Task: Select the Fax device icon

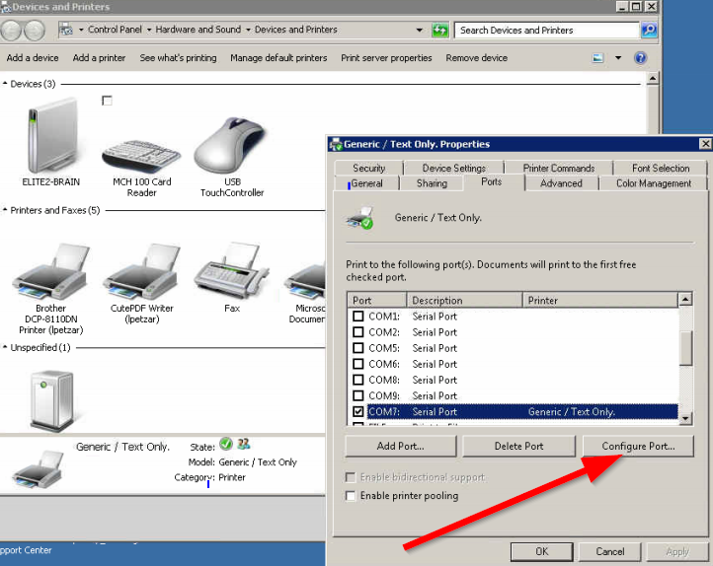Action: [231, 270]
